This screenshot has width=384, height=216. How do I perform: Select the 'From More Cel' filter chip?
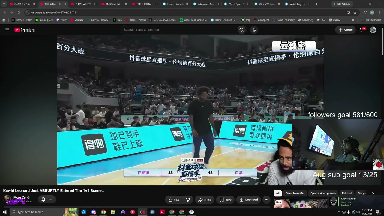(x=295, y=193)
